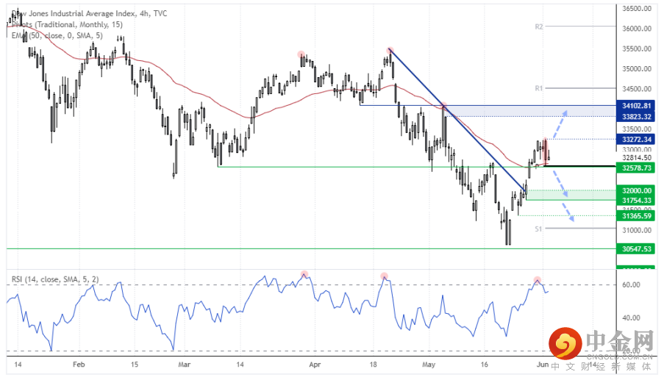Click the RSI 60.00 axis value

[x=631, y=284]
